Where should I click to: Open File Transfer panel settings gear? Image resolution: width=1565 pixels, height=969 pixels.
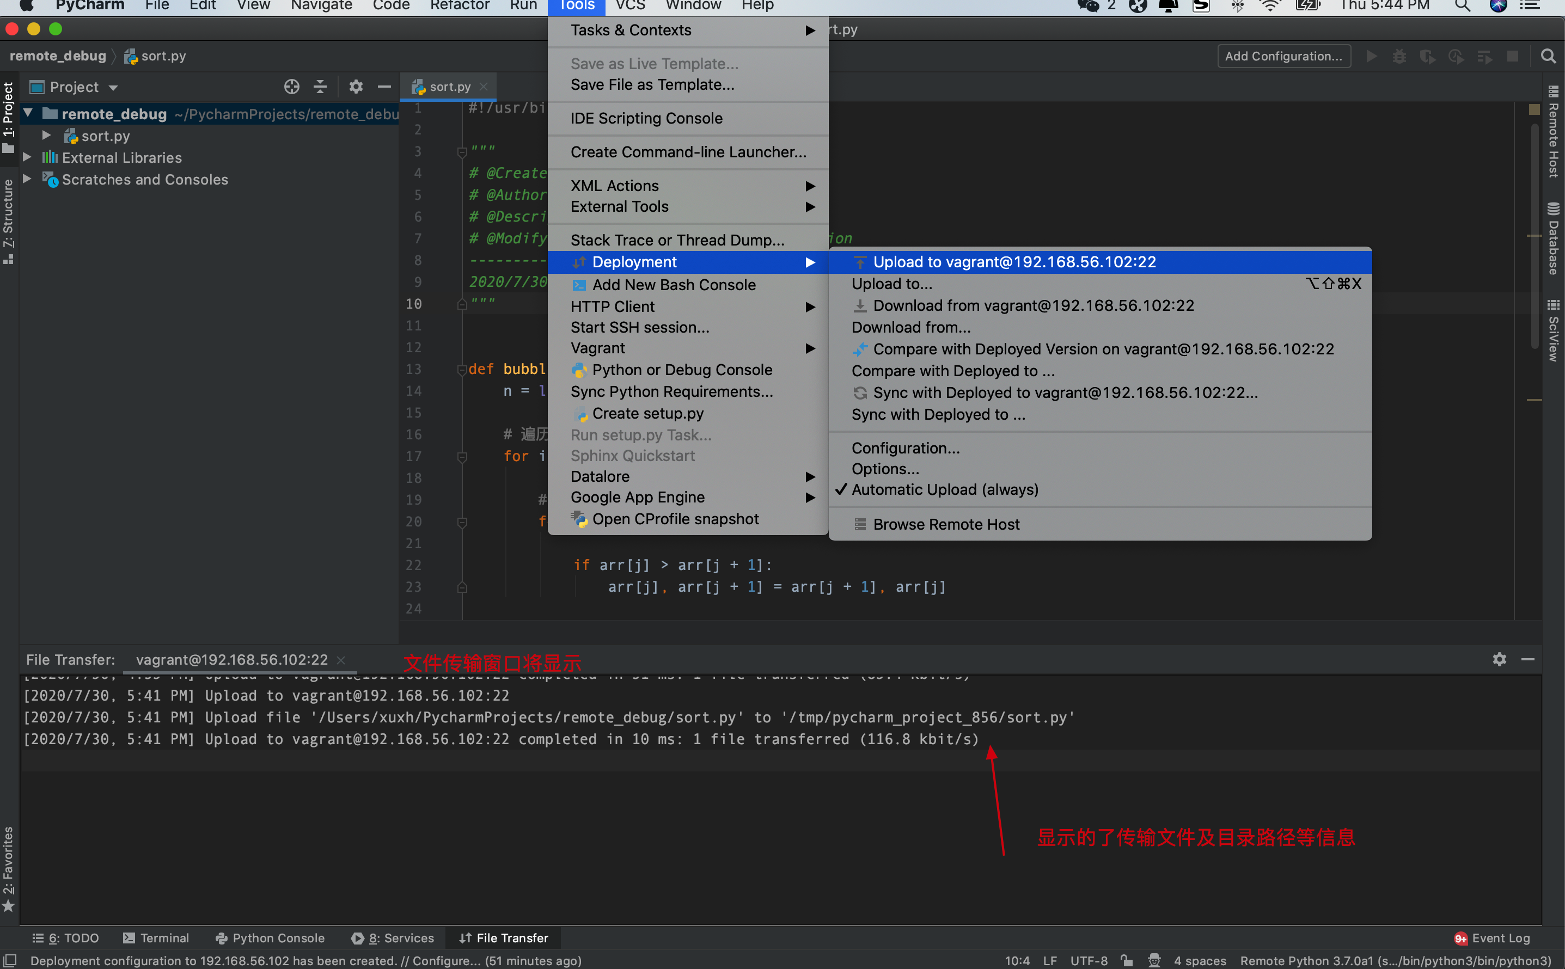(1500, 659)
